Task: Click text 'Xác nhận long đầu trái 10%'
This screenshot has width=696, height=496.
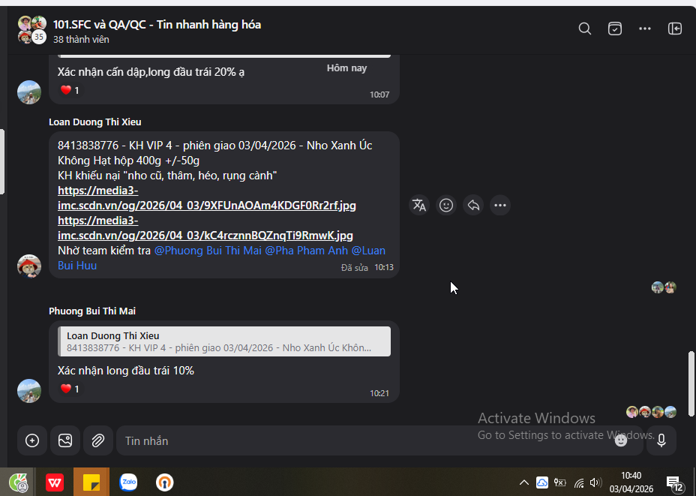Action: coord(125,371)
